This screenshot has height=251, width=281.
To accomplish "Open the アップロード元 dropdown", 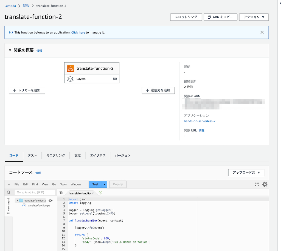I will 246,173.
